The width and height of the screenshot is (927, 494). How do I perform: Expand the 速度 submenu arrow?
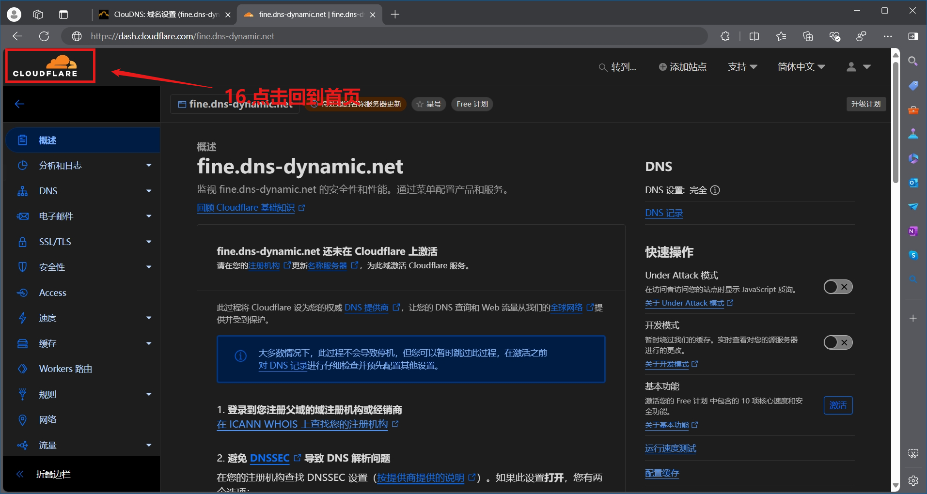coord(149,318)
